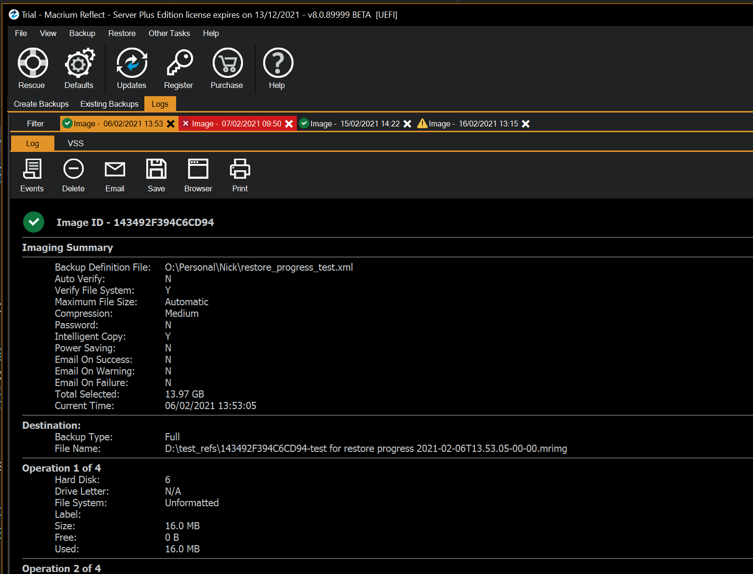753x574 pixels.
Task: Click the Operation 2 of 4 heading
Action: 62,569
